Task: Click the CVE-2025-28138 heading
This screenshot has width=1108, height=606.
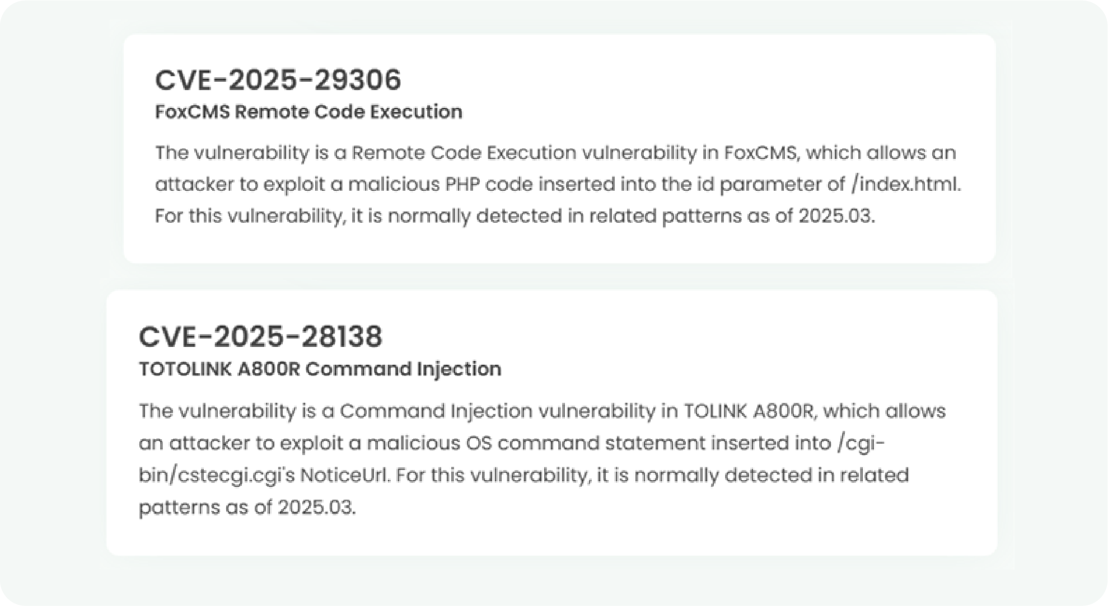Action: pos(260,337)
